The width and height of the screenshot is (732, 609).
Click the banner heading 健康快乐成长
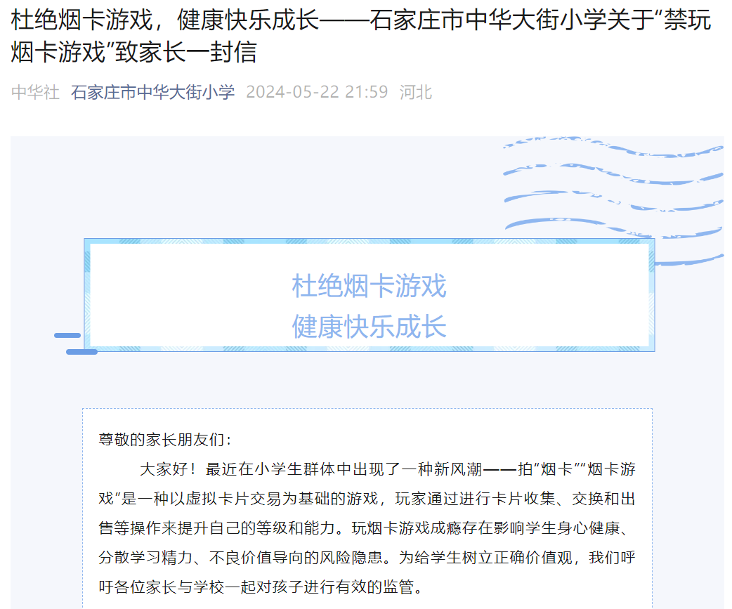click(x=369, y=326)
